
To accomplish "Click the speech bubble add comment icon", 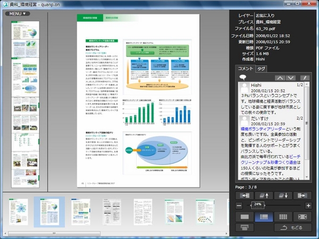I will 242,78.
